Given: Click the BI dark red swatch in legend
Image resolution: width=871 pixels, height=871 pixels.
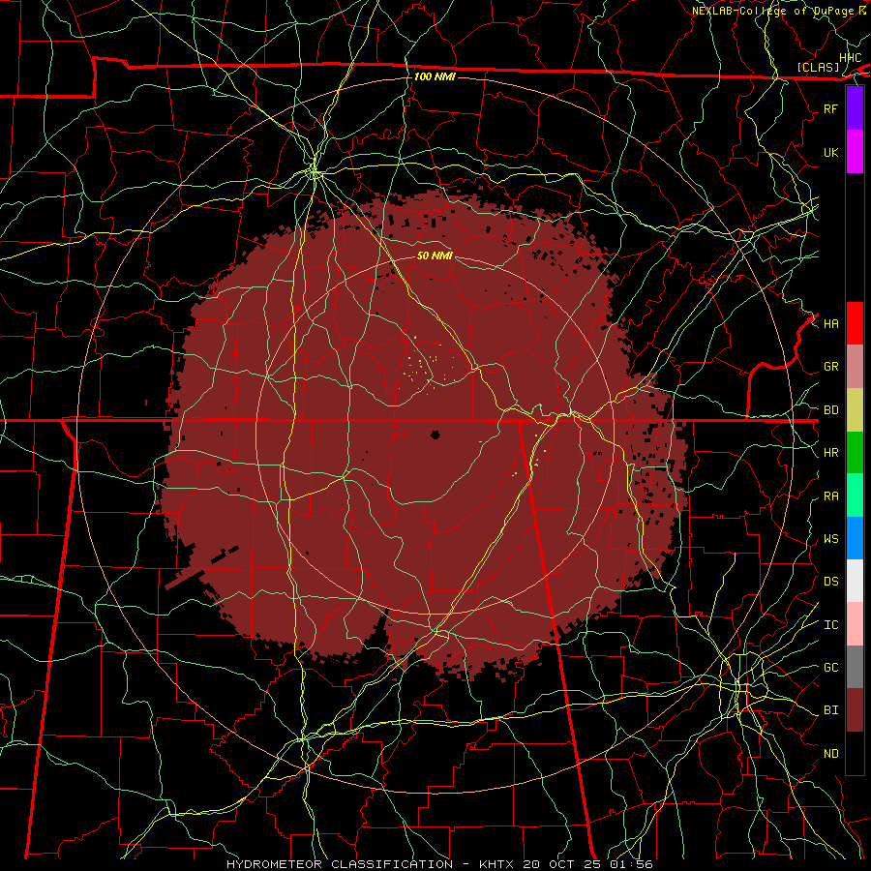Looking at the screenshot, I should coord(855,710).
